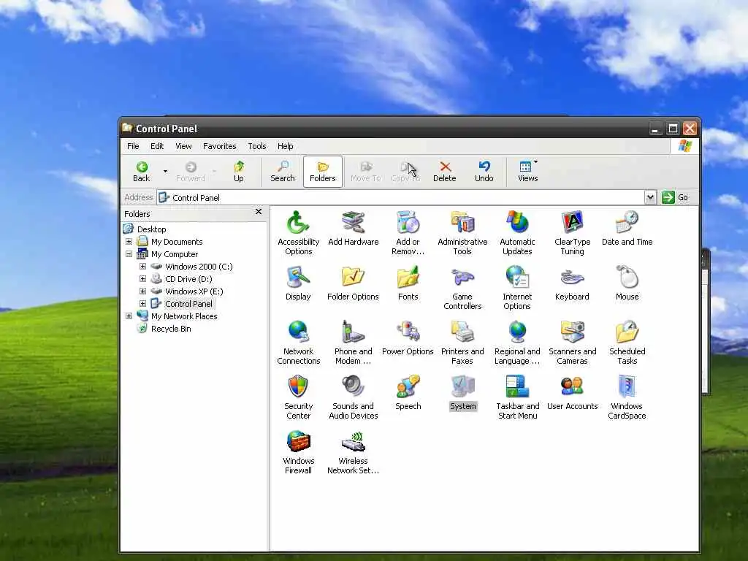Screen dimensions: 748x561
Task: Open the Edit menu
Action: pos(157,146)
